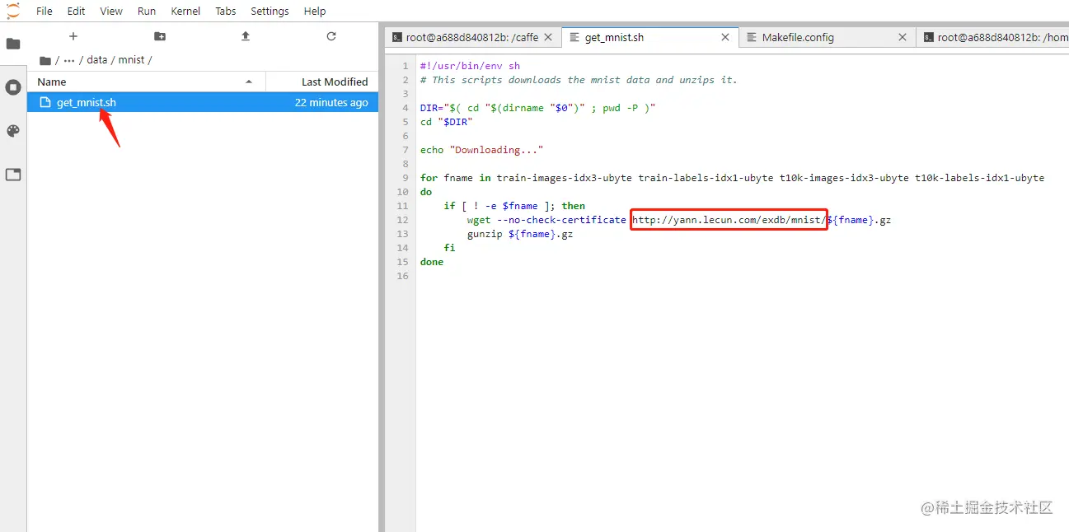Sort files by Name column
This screenshot has width=1069, height=532.
tap(146, 82)
